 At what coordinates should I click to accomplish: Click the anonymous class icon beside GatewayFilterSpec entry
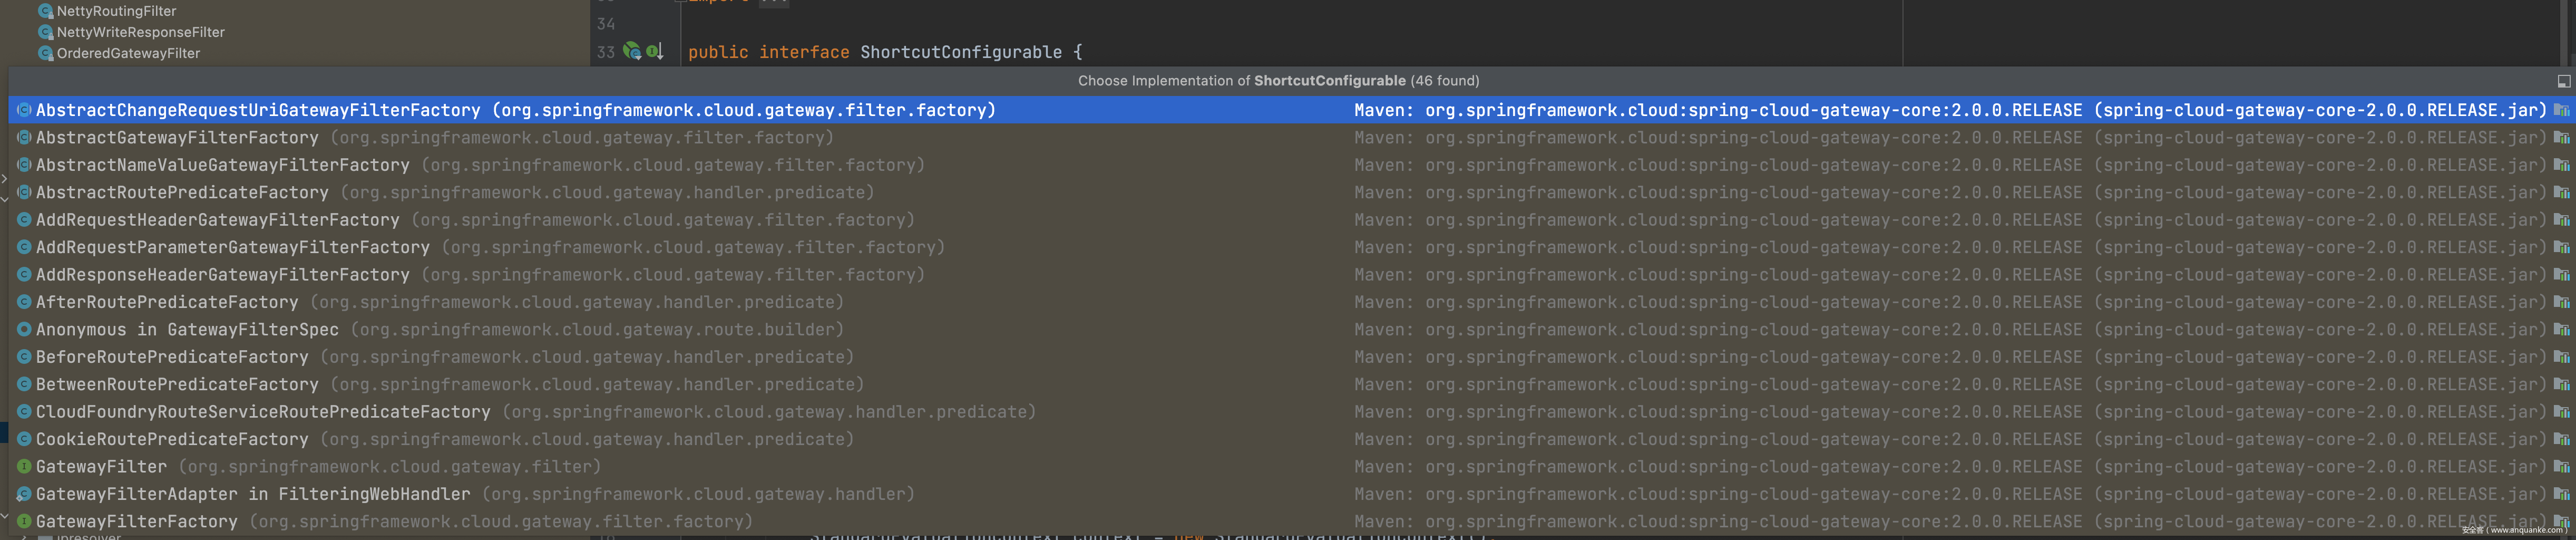pos(24,329)
